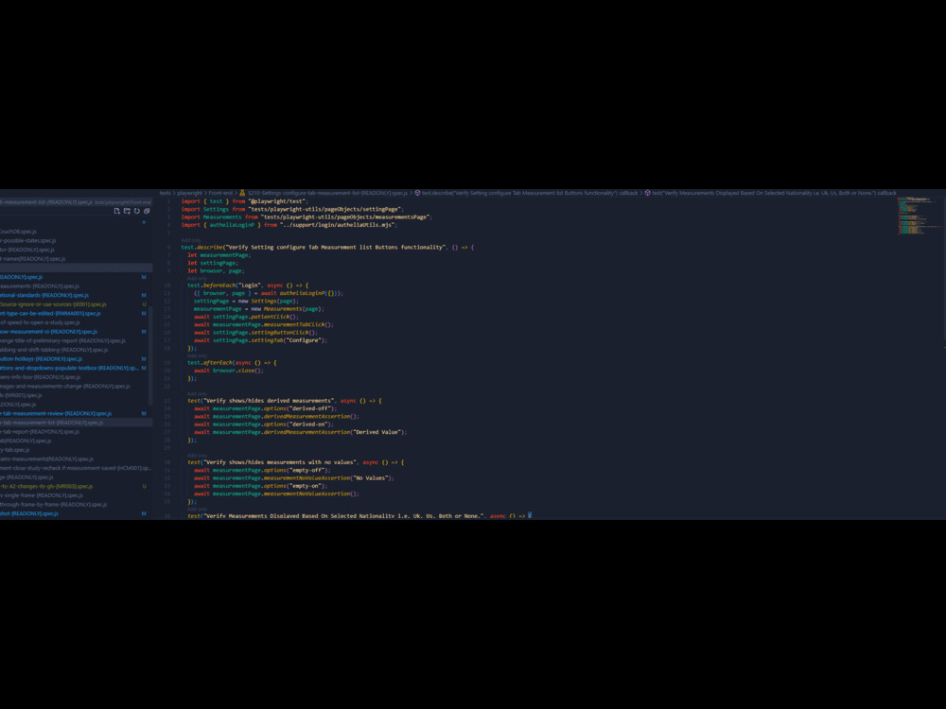Click 'Add only' above Nationality test
The height and width of the screenshot is (709, 946).
click(x=198, y=509)
